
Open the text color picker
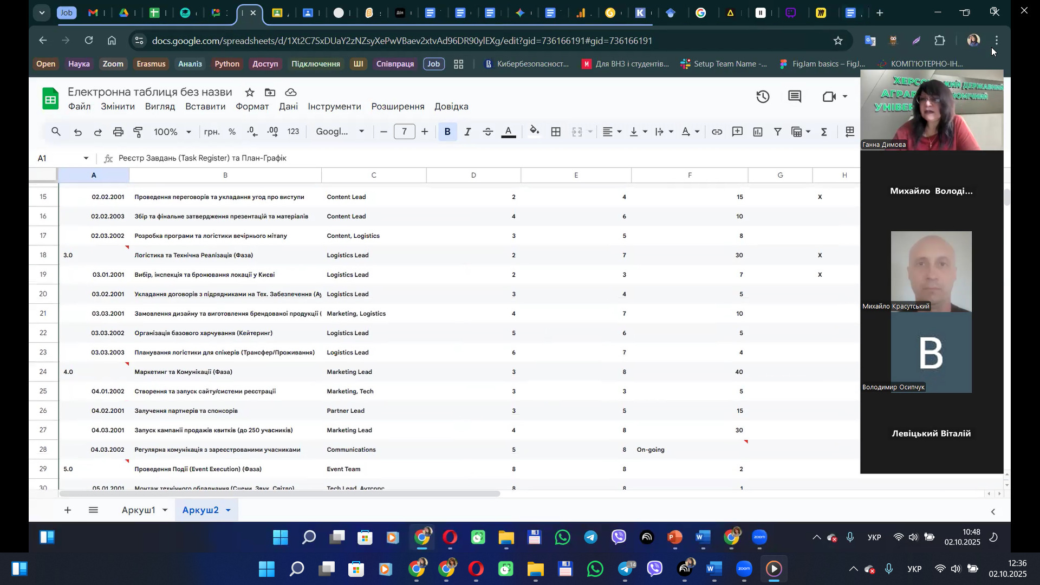[508, 132]
